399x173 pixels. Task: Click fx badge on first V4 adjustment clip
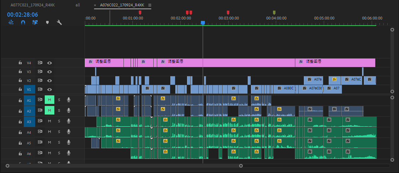(x=91, y=61)
